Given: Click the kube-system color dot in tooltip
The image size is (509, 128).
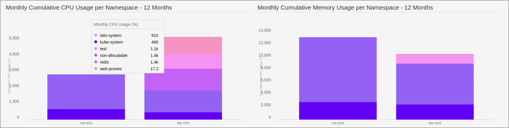Looking at the screenshot, I should coord(96,42).
